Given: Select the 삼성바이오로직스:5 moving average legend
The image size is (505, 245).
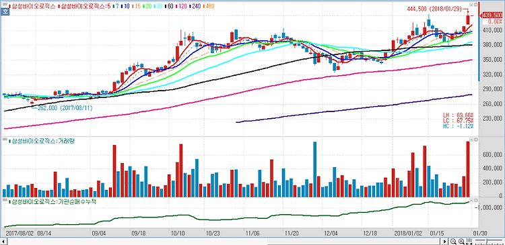Looking at the screenshot, I should click(84, 6).
